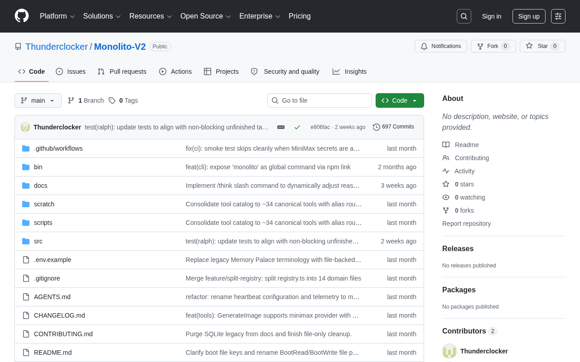Screen dimensions: 580x362
Task: Open the GitHub home logo
Action: coord(22,16)
